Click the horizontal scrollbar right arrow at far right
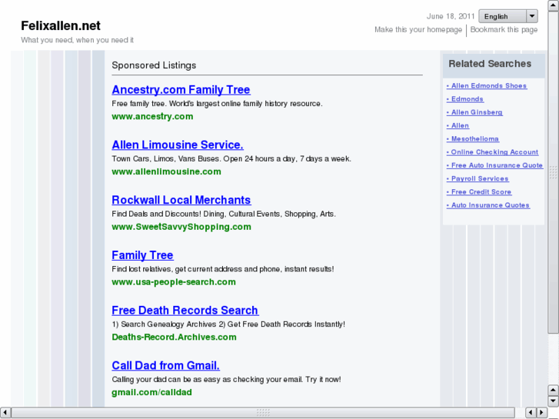The height and width of the screenshot is (419, 559). pos(542,413)
